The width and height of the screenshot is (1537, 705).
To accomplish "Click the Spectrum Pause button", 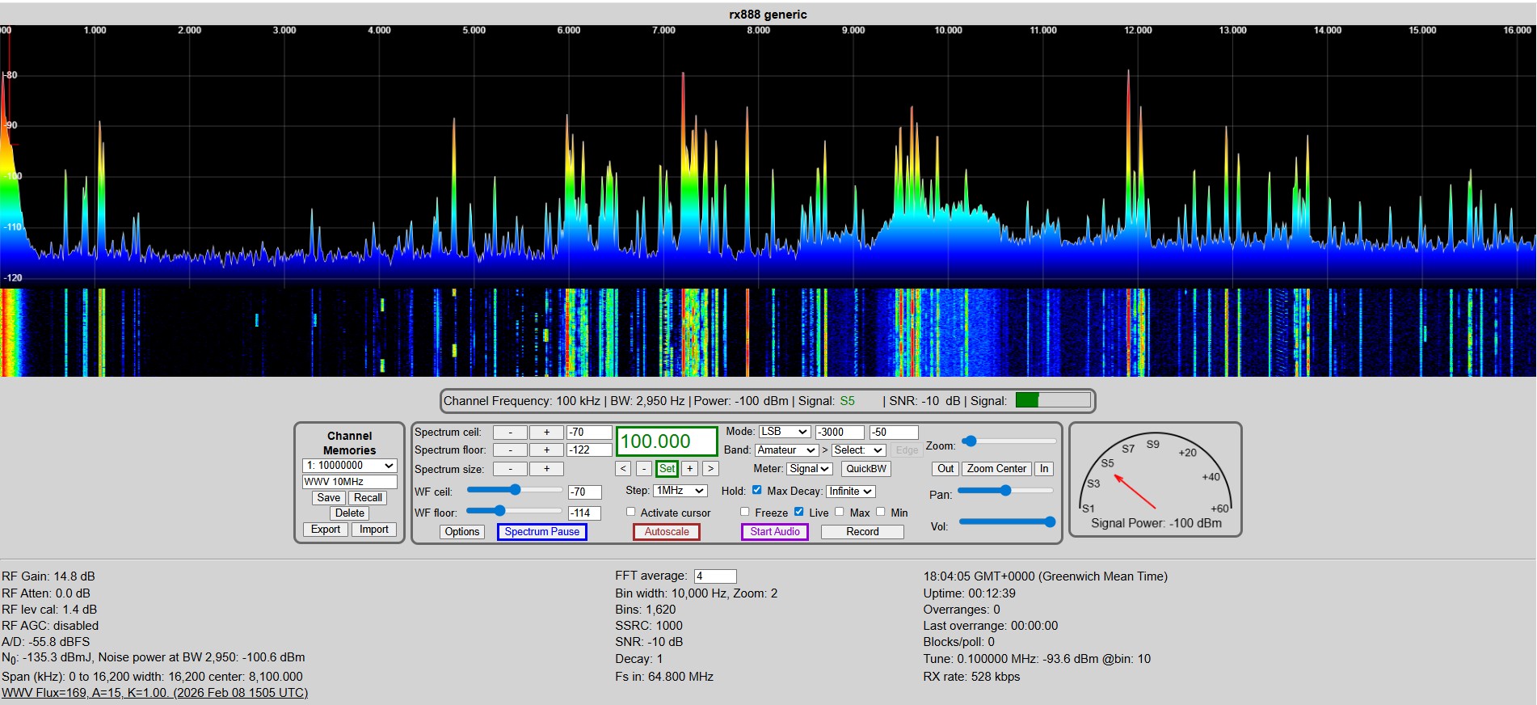I will click(541, 532).
